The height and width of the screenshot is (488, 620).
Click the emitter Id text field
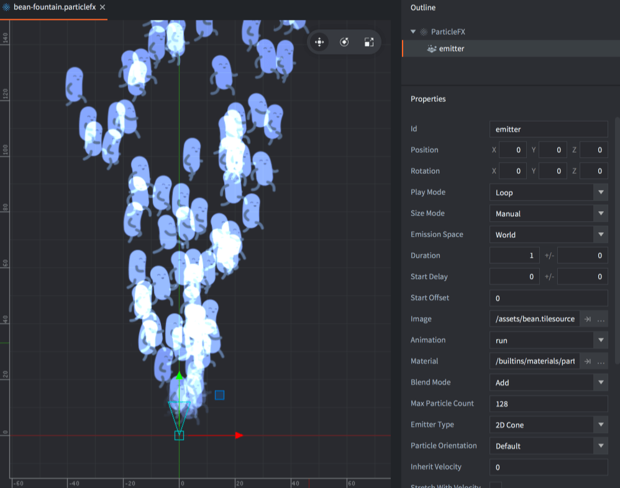(548, 129)
